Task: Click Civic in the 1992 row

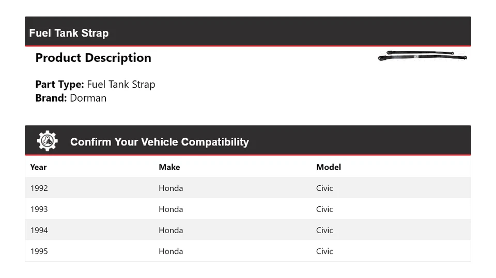Action: (x=324, y=188)
